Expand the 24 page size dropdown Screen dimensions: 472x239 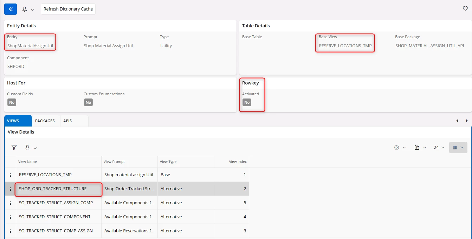[x=439, y=148]
